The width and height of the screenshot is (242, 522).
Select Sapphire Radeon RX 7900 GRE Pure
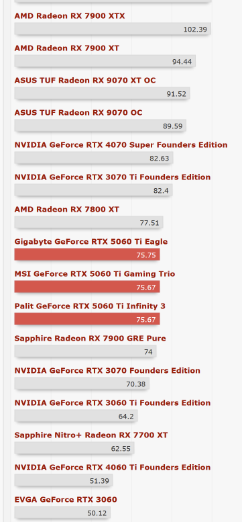coord(90,339)
